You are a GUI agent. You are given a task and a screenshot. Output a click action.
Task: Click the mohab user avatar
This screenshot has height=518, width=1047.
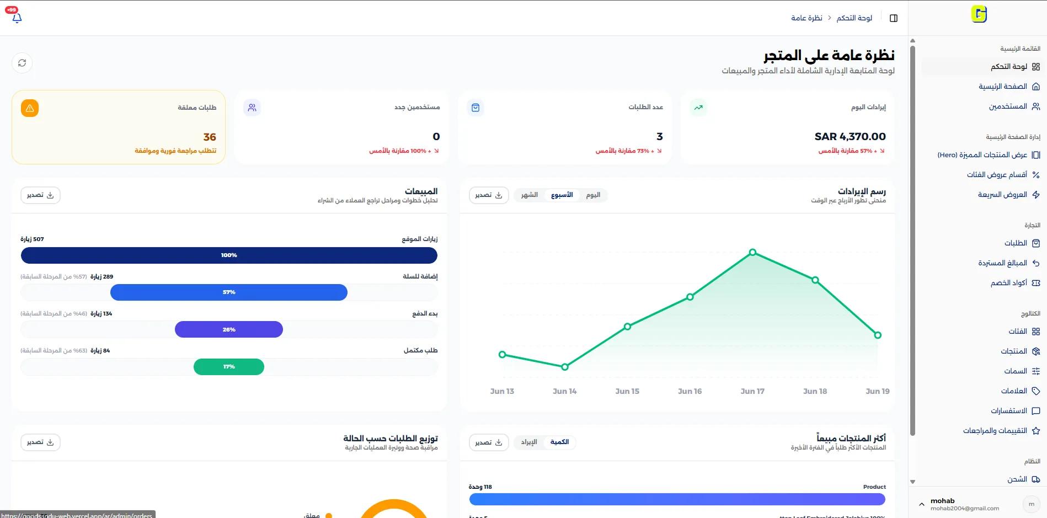click(x=1031, y=504)
